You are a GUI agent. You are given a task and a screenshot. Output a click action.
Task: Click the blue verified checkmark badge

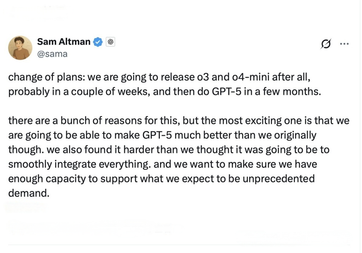pos(98,42)
